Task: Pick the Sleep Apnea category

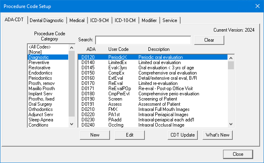Action: (x=41, y=120)
